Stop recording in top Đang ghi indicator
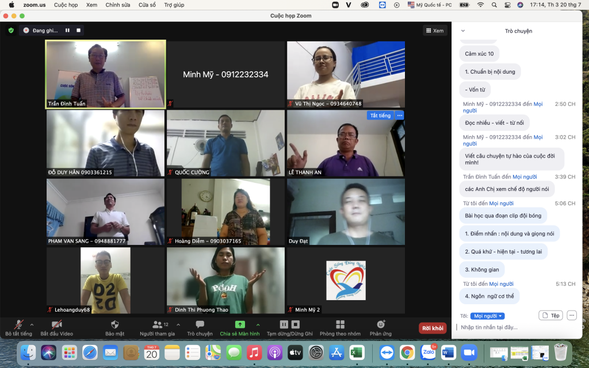The image size is (589, 368). point(78,30)
